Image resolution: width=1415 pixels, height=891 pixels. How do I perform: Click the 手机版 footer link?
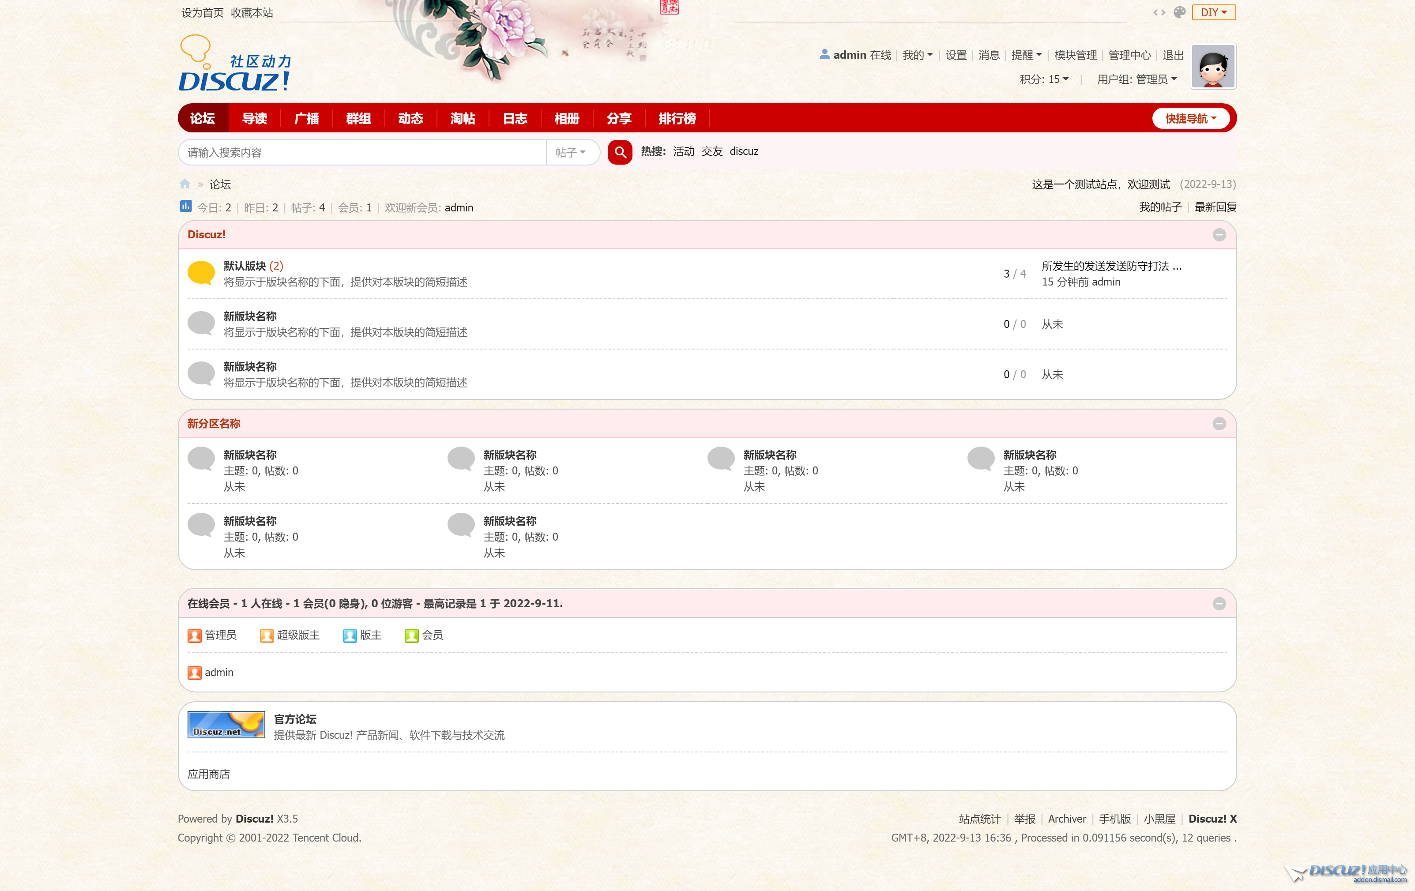(x=1115, y=819)
